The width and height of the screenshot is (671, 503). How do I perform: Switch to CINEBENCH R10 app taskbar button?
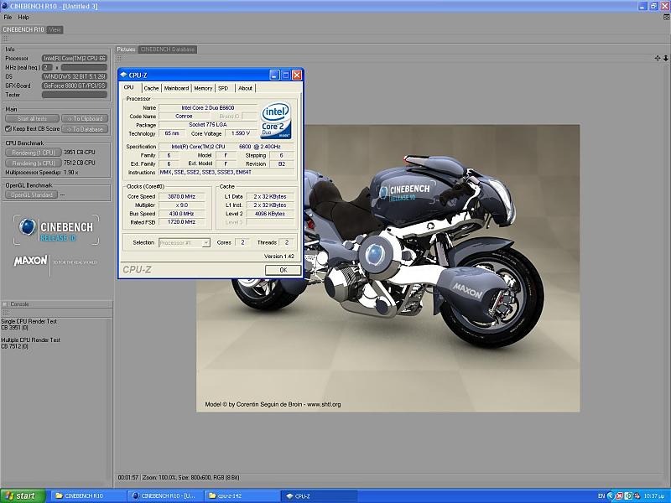point(165,496)
